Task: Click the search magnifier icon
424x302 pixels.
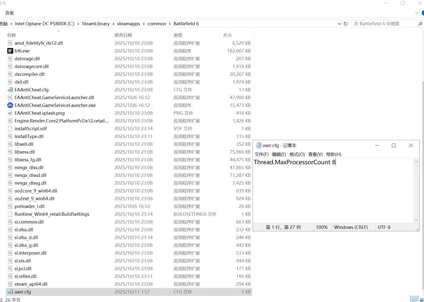Action: pyautogui.click(x=420, y=24)
